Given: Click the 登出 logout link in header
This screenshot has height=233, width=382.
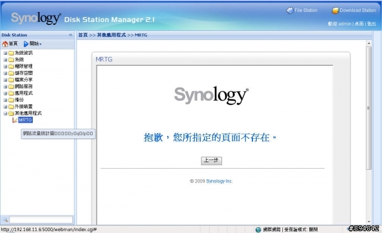Looking at the screenshot, I should click(371, 24).
